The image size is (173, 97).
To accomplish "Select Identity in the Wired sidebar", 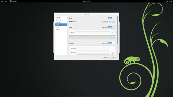I will 61,22.
